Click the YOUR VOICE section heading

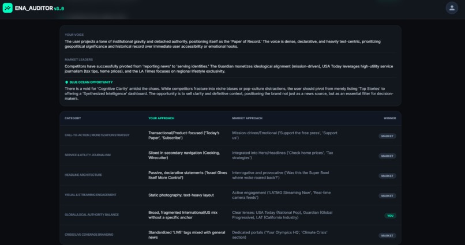(x=74, y=35)
